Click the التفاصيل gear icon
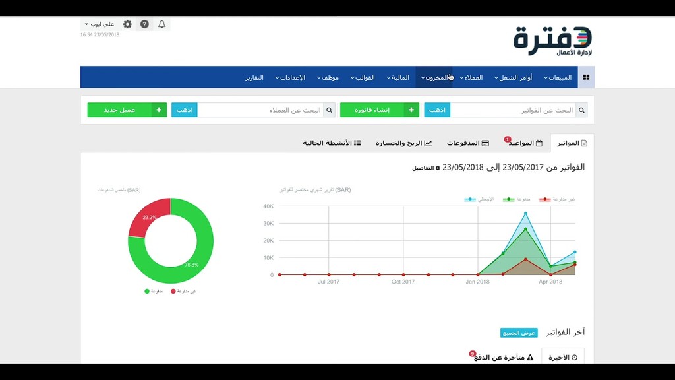Screen dimensions: 675x380 (x=438, y=168)
